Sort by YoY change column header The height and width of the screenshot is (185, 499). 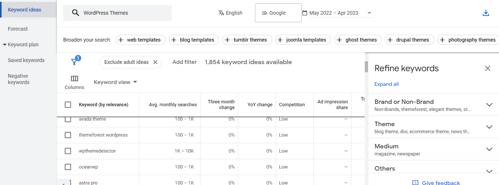click(x=260, y=105)
